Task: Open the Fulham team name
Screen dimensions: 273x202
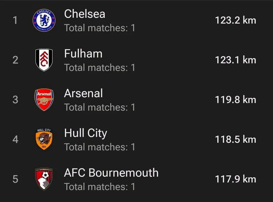Action: coord(83,54)
